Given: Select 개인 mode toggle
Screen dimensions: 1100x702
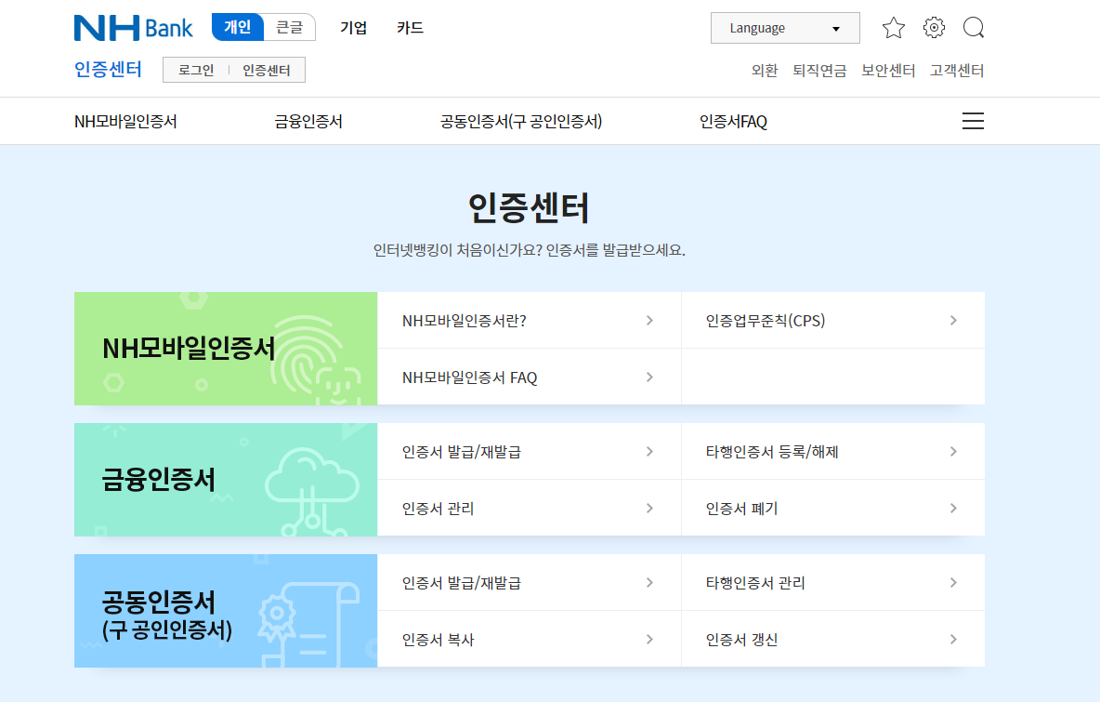Looking at the screenshot, I should (x=238, y=27).
